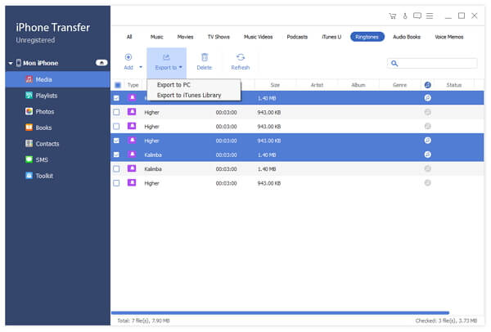This screenshot has height=332, width=491.
Task: Sort by the Album column header
Action: point(358,85)
